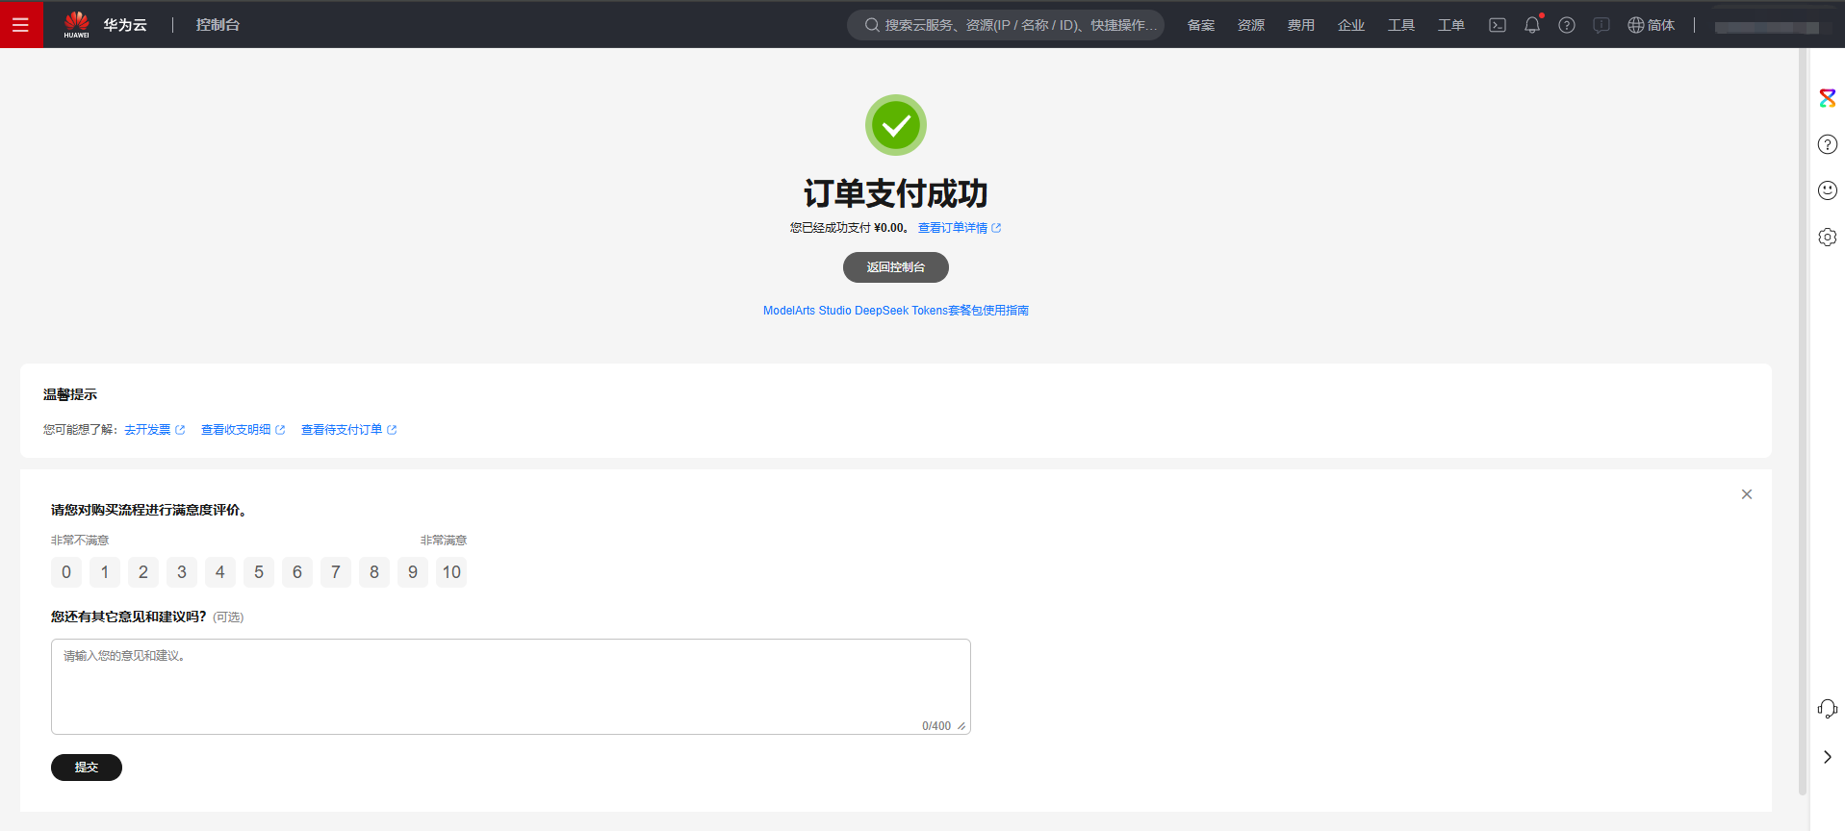Open the 工单 menu
This screenshot has height=831, width=1845.
[1450, 25]
